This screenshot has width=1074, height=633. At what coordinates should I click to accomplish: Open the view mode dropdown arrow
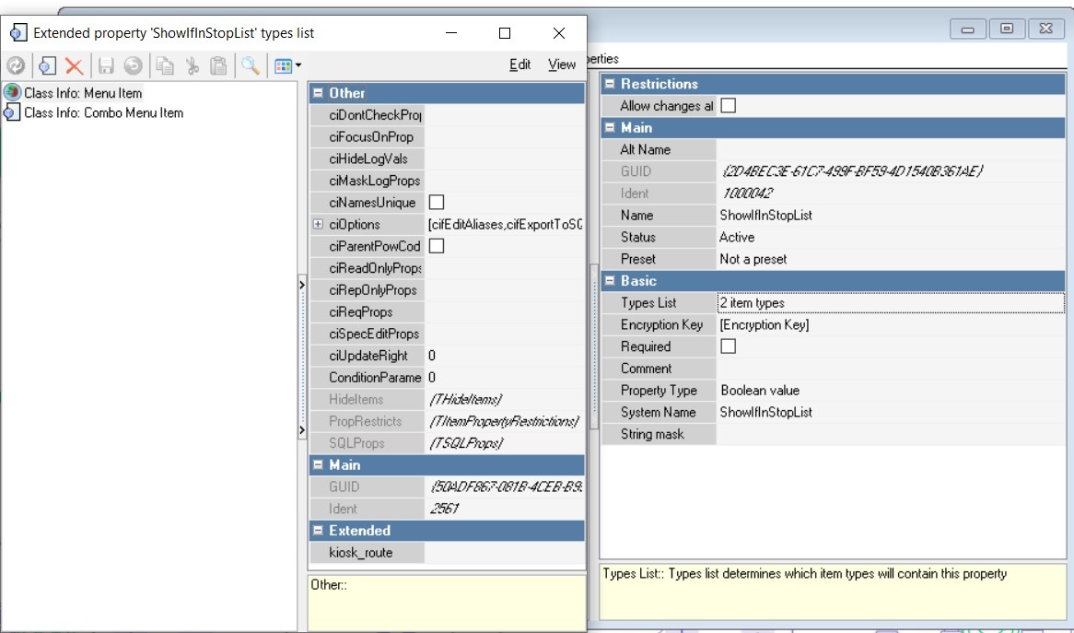298,65
